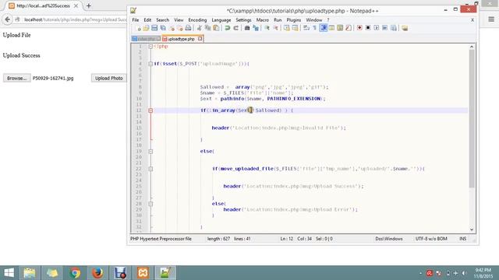
Task: Close current document using toolbar icon
Action: tap(172, 28)
